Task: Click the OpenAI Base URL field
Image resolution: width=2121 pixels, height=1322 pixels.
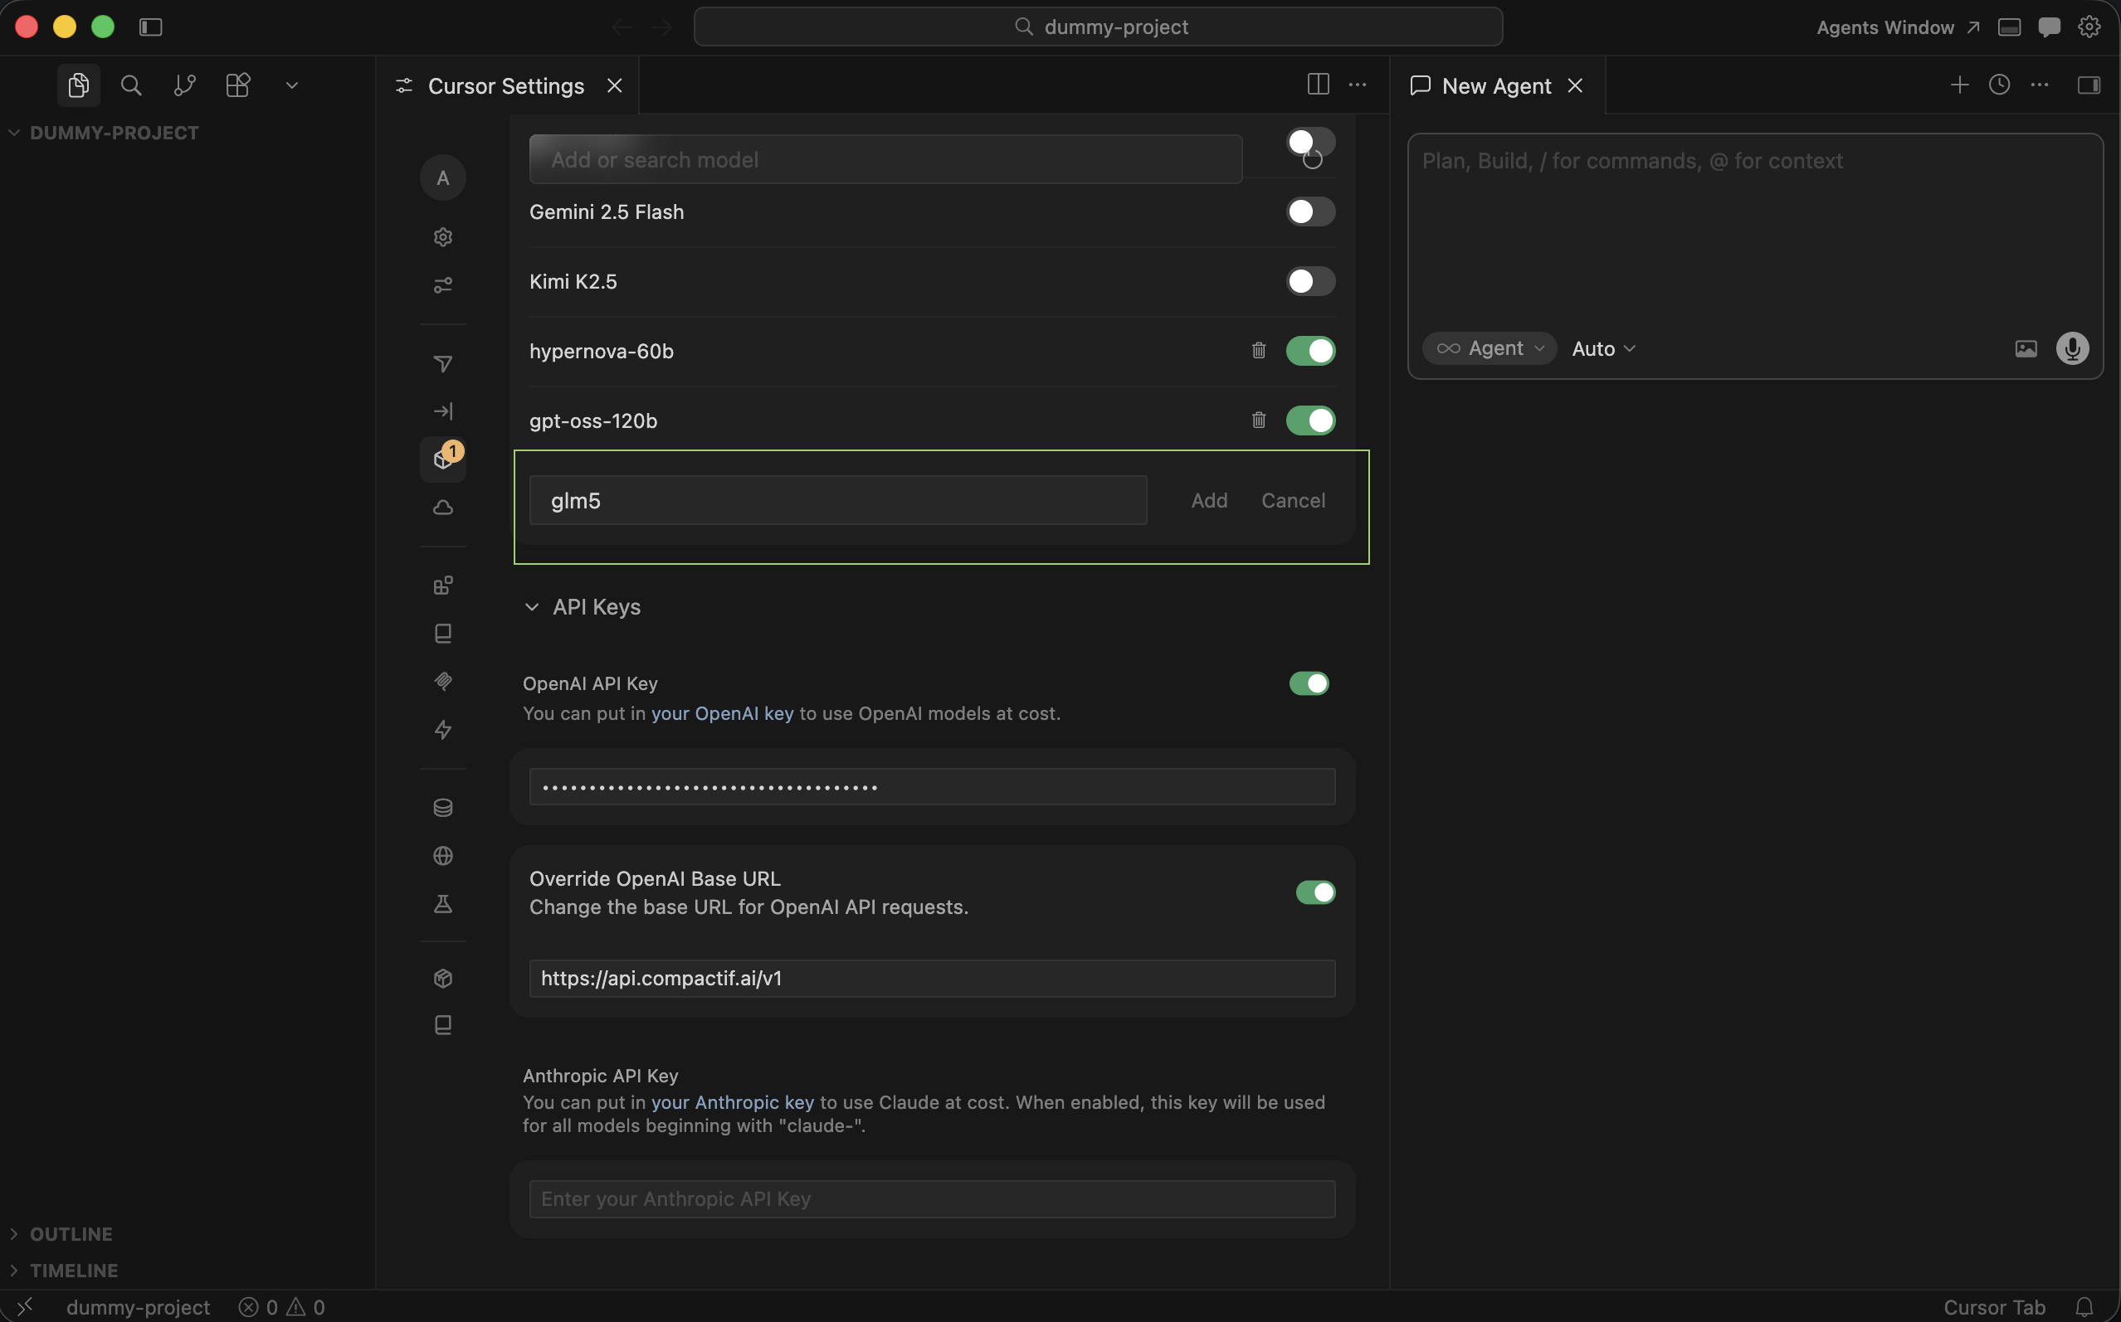Action: click(x=933, y=979)
